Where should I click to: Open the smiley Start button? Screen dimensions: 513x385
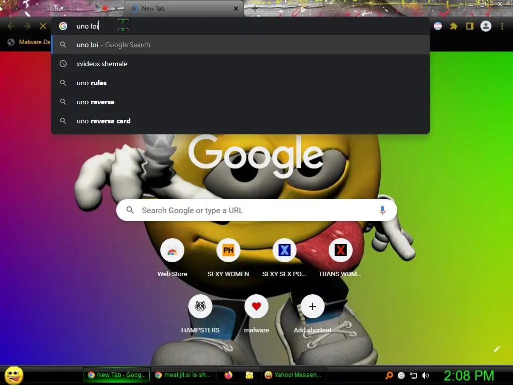pos(14,375)
